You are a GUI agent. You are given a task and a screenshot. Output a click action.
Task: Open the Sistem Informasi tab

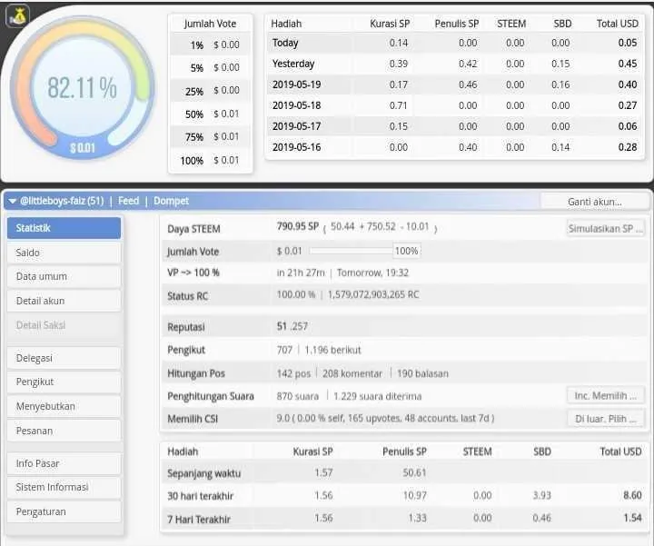coord(64,488)
